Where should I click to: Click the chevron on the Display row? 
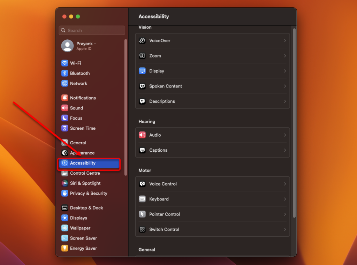click(x=285, y=71)
